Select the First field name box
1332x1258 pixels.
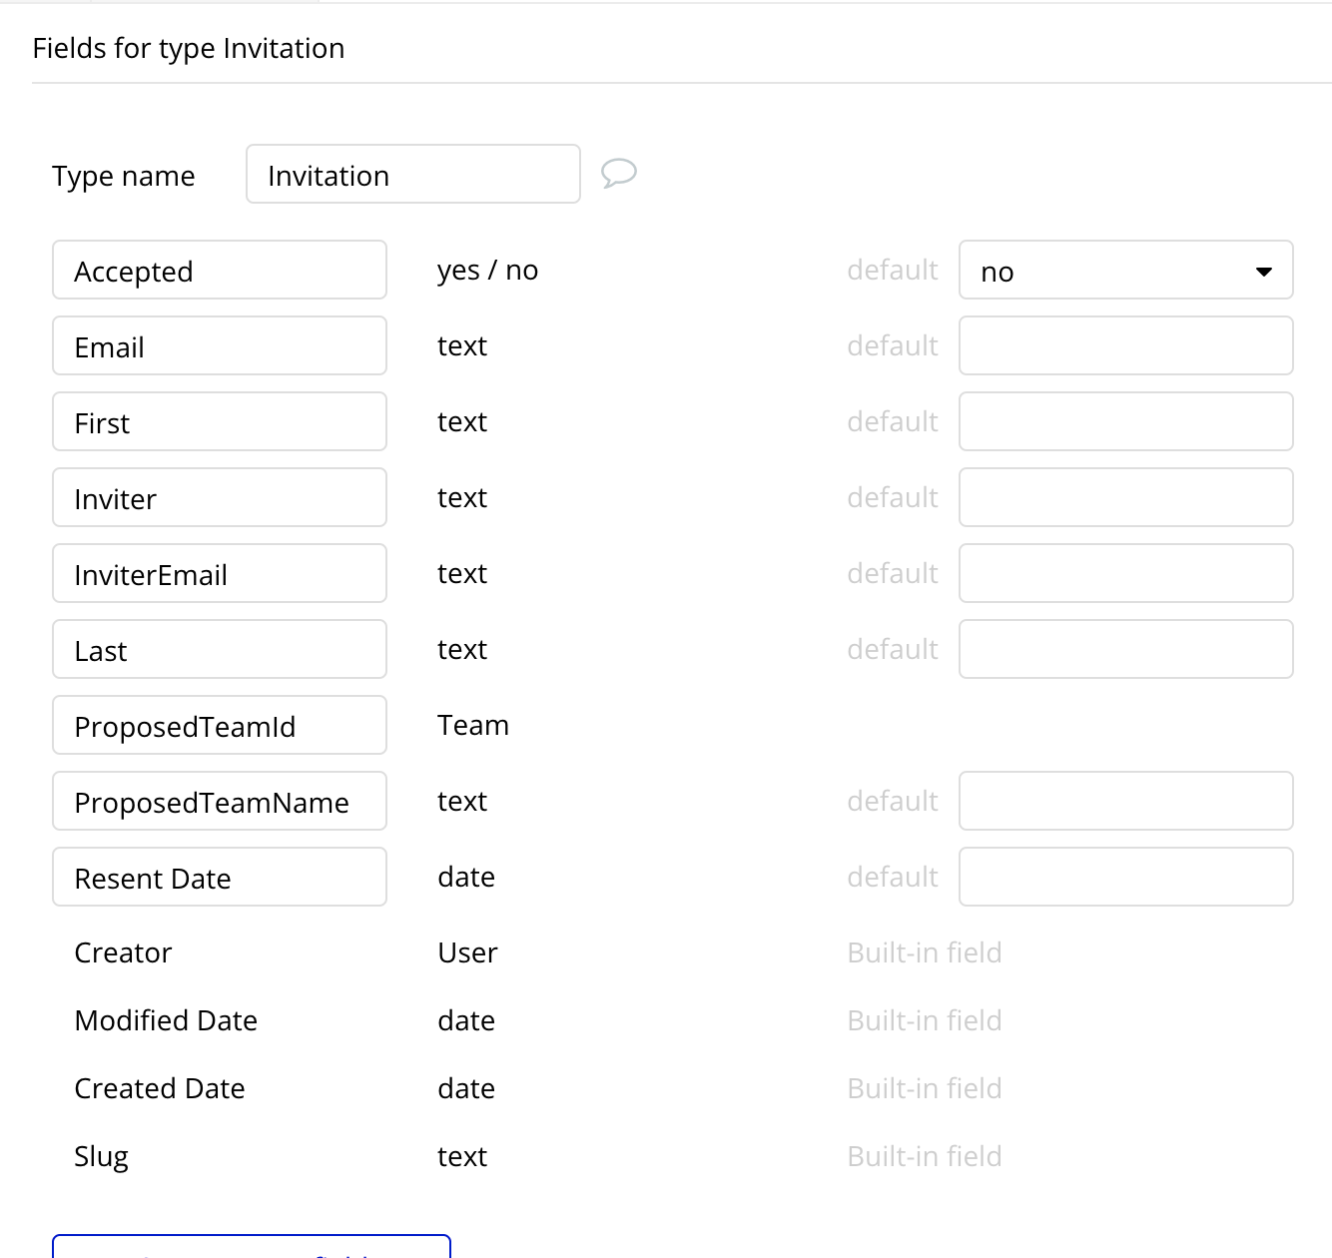tap(220, 422)
